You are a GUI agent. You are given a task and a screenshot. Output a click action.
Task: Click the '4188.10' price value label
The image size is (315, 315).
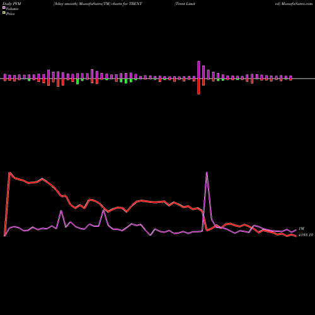306,235
